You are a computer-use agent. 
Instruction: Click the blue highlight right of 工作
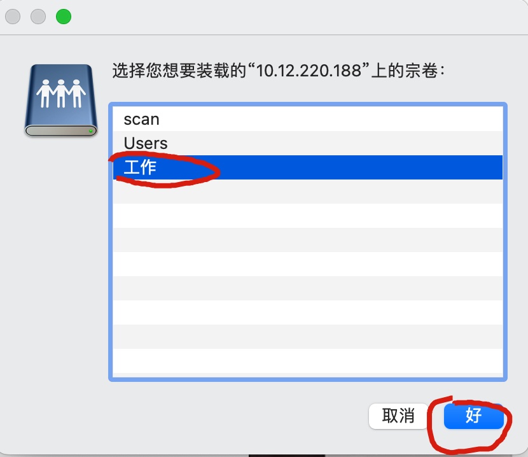coord(360,167)
